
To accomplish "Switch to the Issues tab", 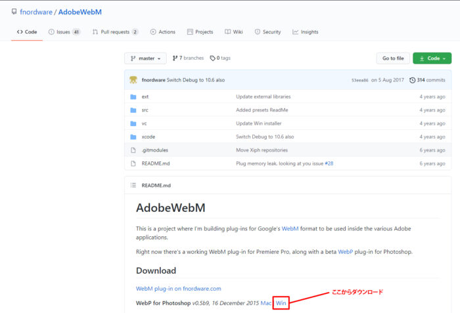I will [x=64, y=31].
